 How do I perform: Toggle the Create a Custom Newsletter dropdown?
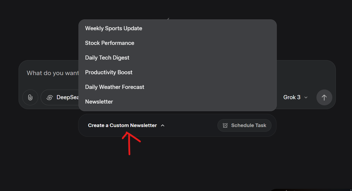(126, 125)
